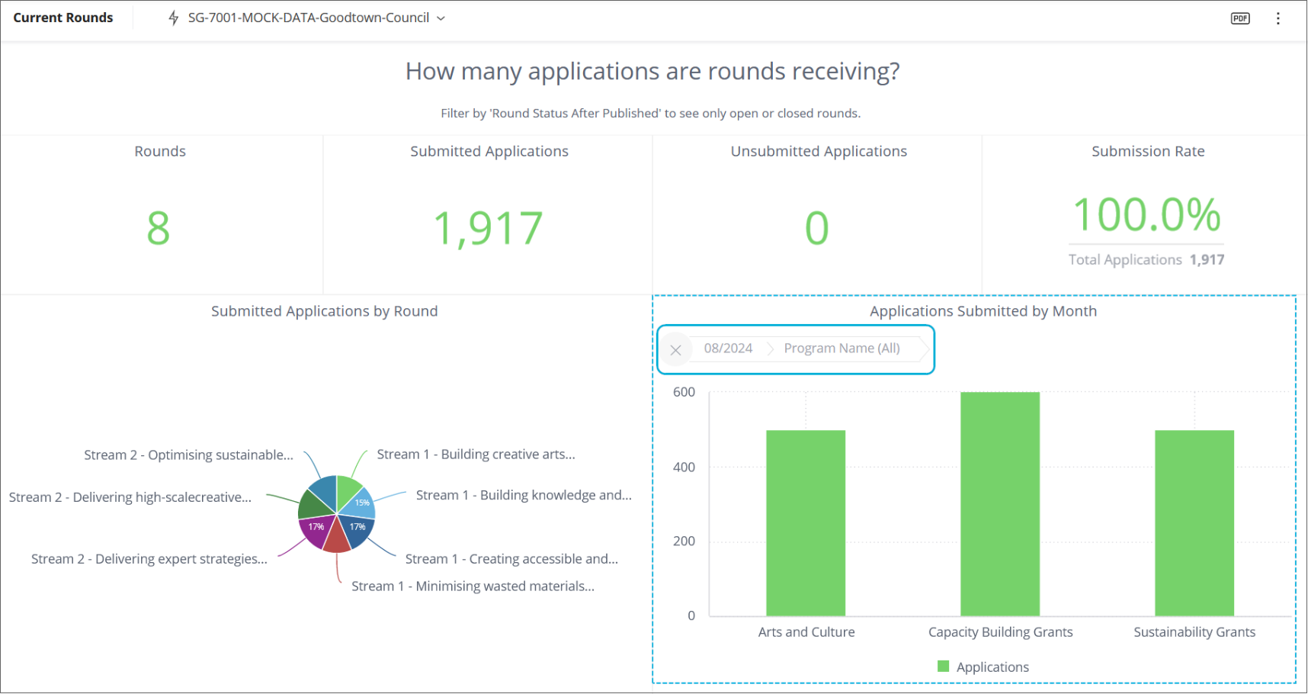Click the Rounds count value 8
The width and height of the screenshot is (1308, 694).
click(159, 228)
